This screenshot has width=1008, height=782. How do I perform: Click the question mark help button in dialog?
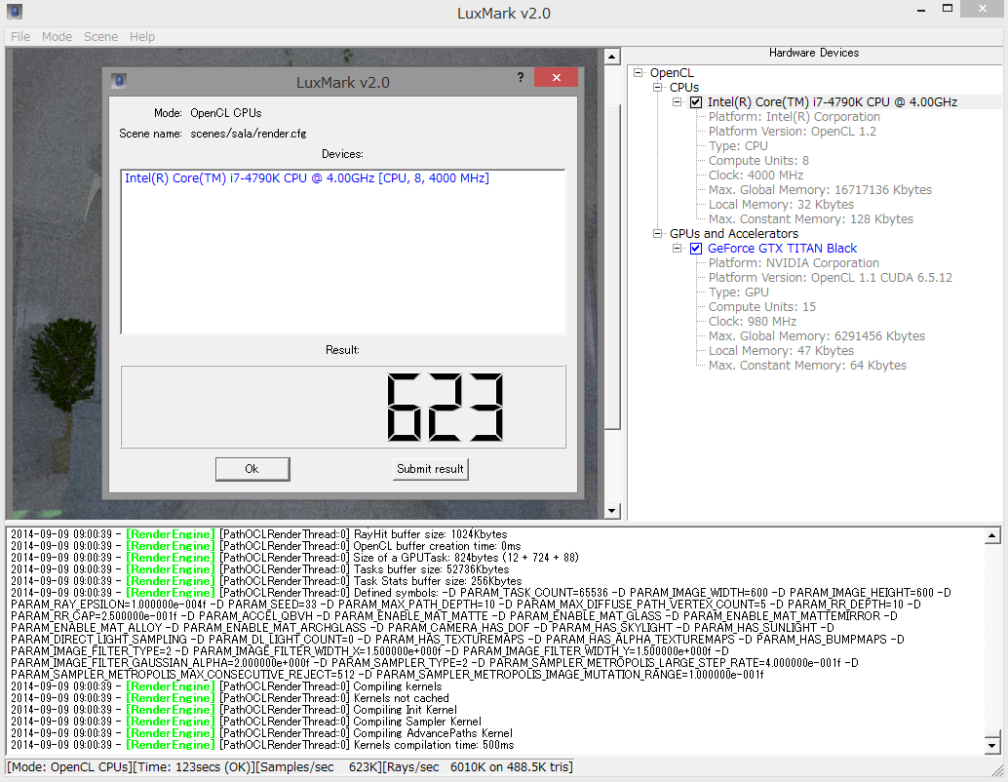click(x=520, y=78)
